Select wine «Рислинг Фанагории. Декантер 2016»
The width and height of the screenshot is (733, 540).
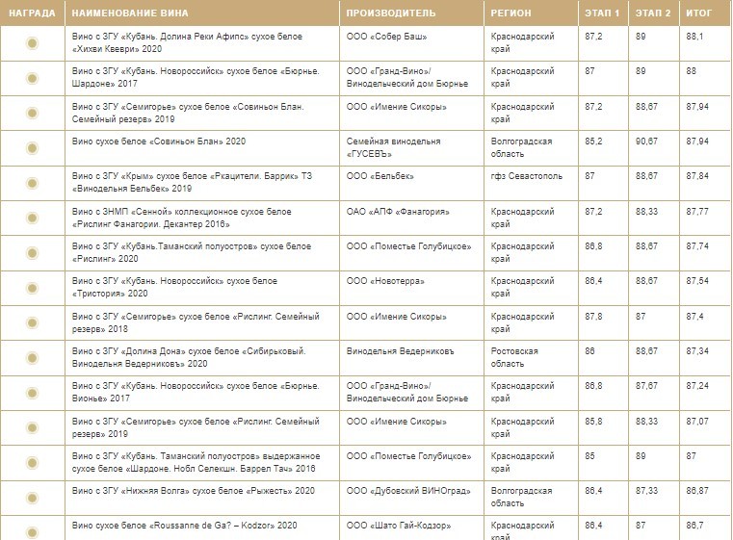coord(181,218)
